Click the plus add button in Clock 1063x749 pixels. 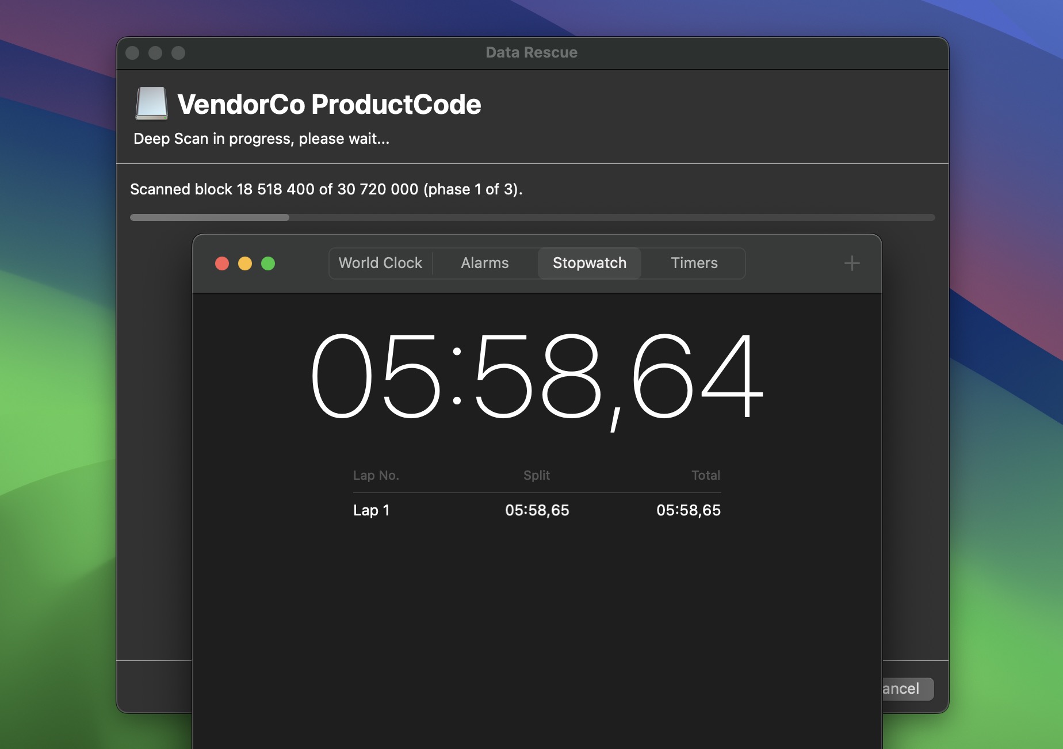tap(852, 263)
